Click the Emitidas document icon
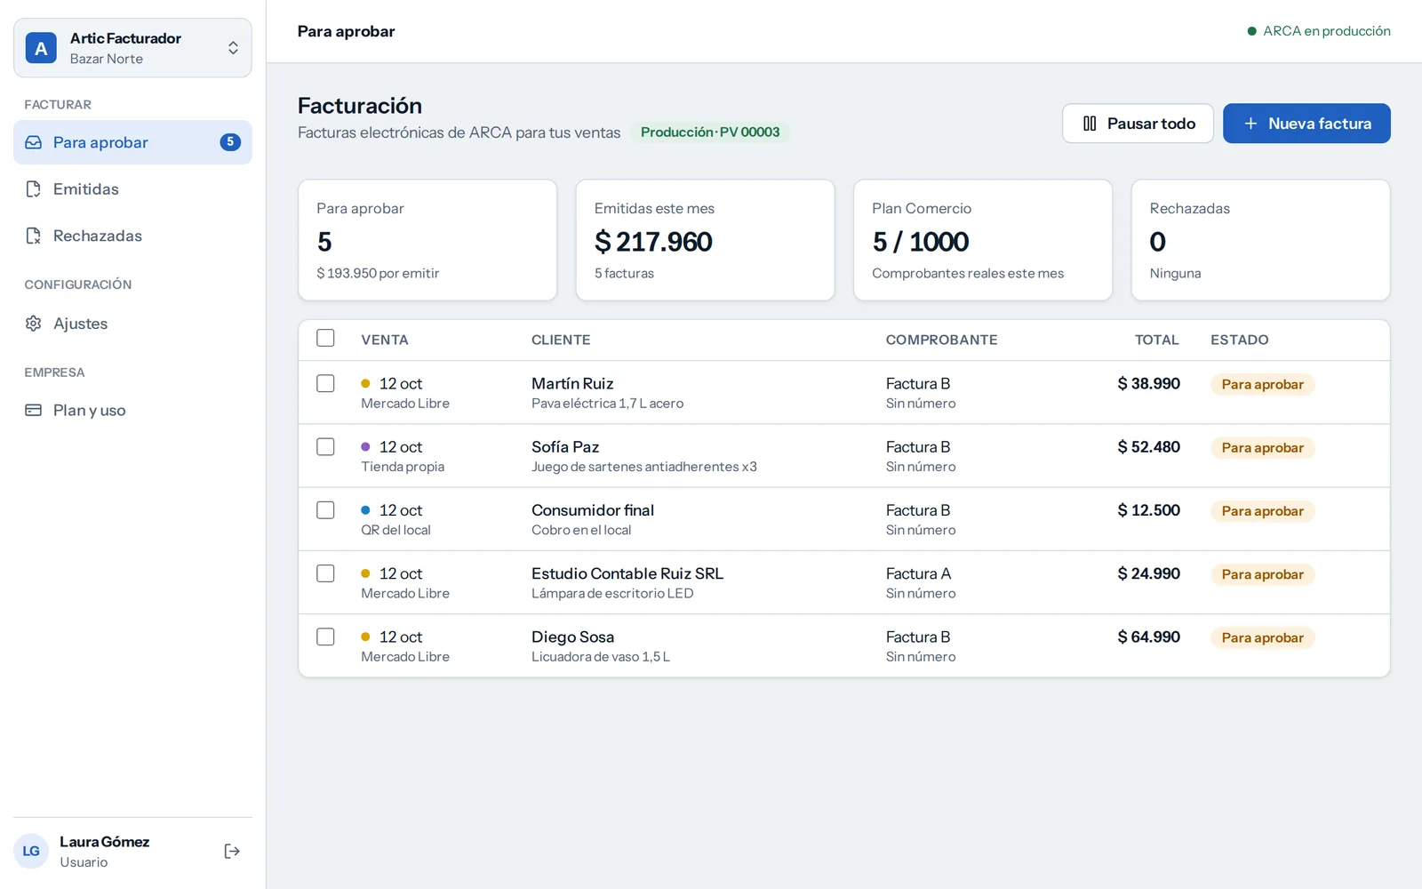 click(34, 189)
